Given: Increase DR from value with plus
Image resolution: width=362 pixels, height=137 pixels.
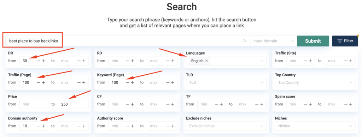Looking at the screenshot, I should point(43,61).
